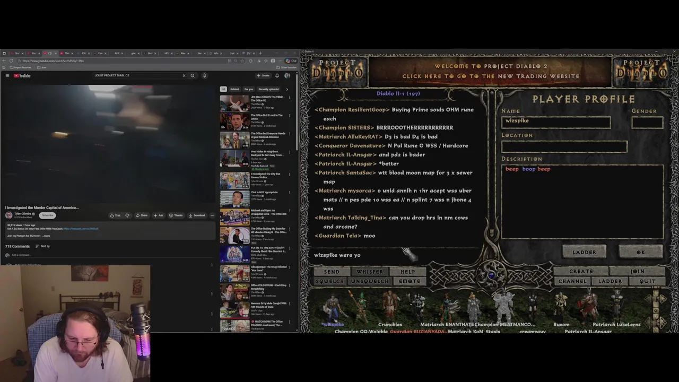
Task: Click the Download button under video
Action: pyautogui.click(x=196, y=215)
